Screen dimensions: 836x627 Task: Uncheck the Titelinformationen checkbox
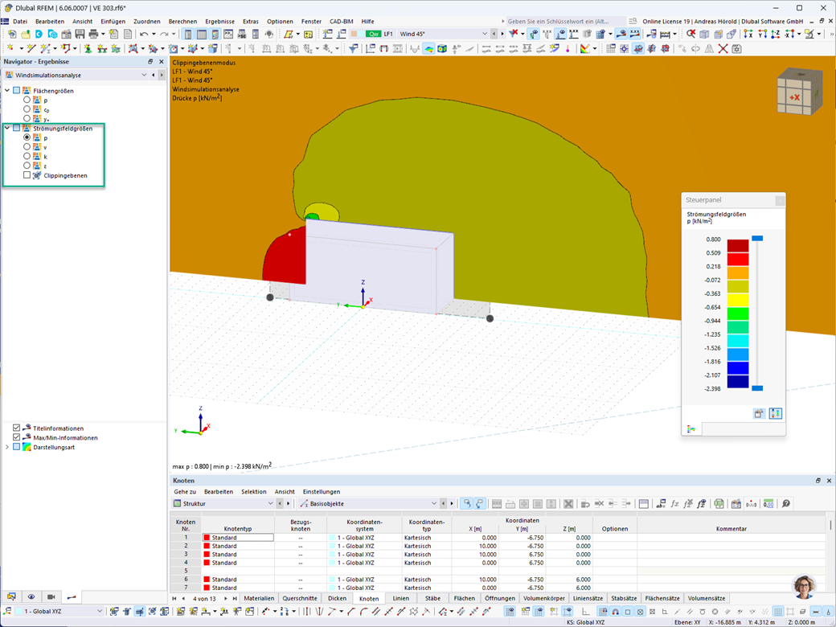coord(17,428)
